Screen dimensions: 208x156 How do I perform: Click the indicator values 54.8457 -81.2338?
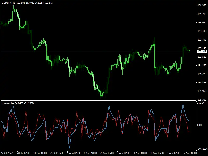pyautogui.click(x=24, y=103)
